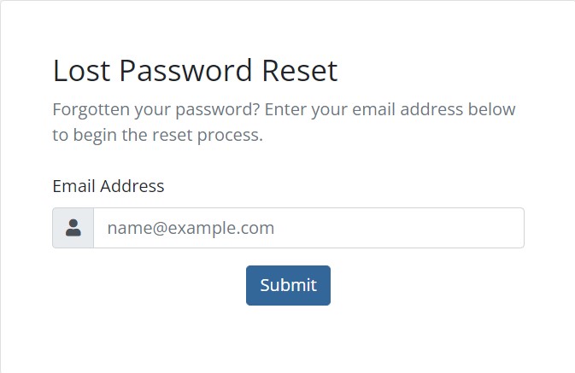Click the gray addon box holding user icon
This screenshot has width=575, height=373.
point(73,228)
